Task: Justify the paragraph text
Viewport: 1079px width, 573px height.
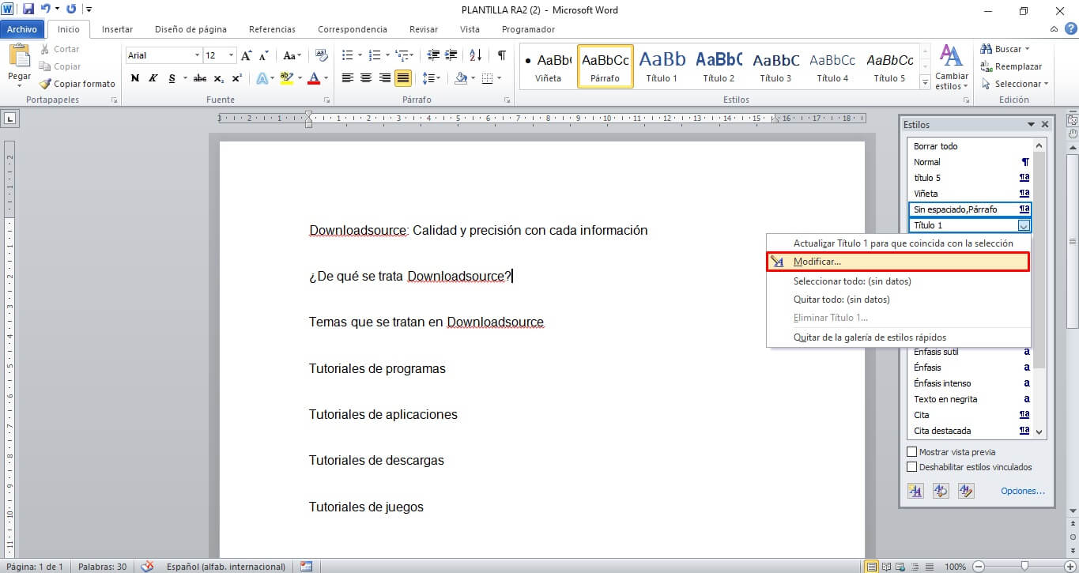Action: [x=403, y=78]
